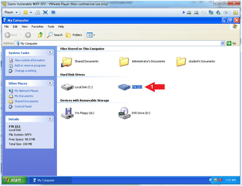Select the Local Disk (C:) drive icon
The width and height of the screenshot is (242, 186).
coord(67,87)
